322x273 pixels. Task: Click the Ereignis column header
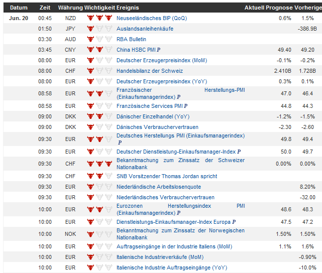(128, 8)
